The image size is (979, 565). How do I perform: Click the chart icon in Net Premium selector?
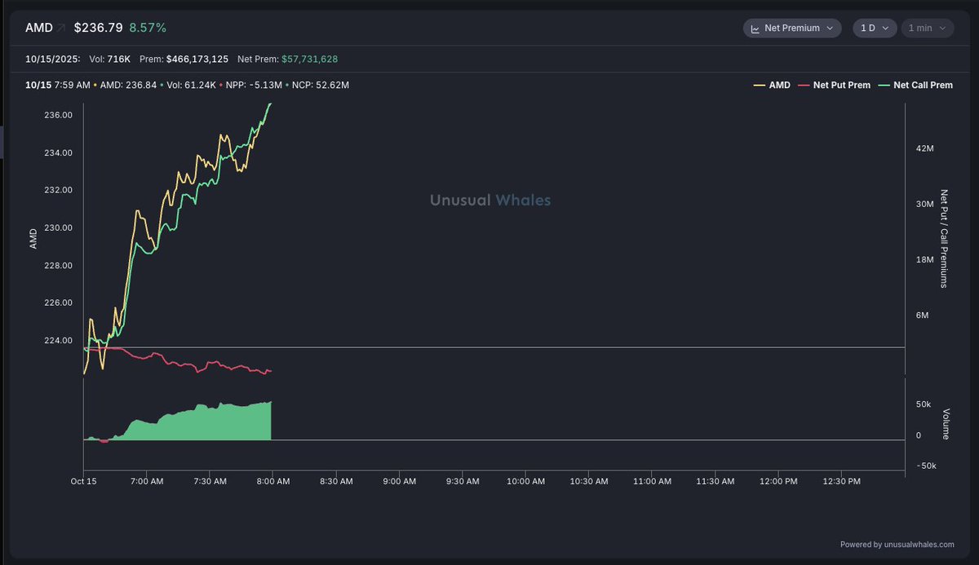point(755,29)
